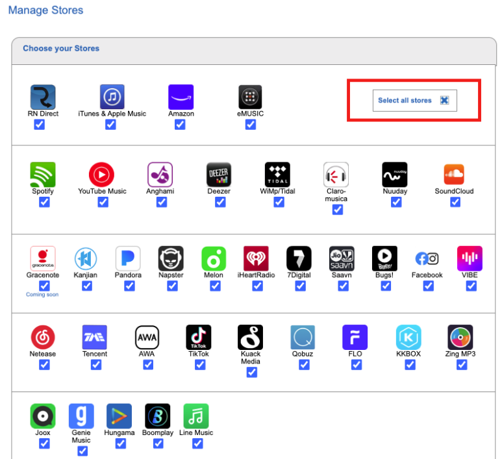Viewport: 502px width, 459px height.
Task: Click the 7Digital store icon
Action: pos(299,258)
